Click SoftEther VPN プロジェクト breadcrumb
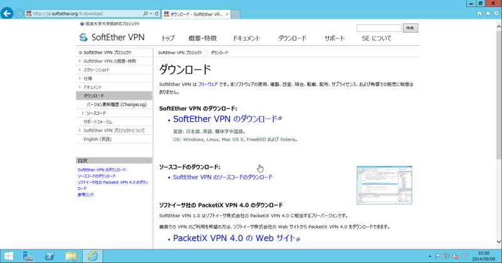The image size is (502, 263). click(x=180, y=53)
